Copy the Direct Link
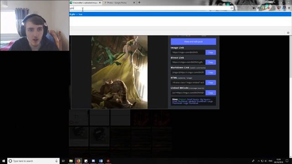Screen dimensions: 292x164 (211, 62)
